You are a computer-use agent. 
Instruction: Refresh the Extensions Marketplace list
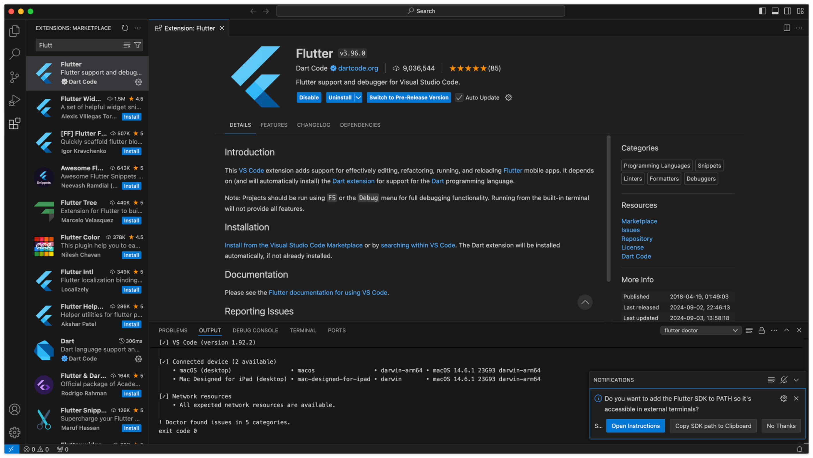[x=125, y=28]
